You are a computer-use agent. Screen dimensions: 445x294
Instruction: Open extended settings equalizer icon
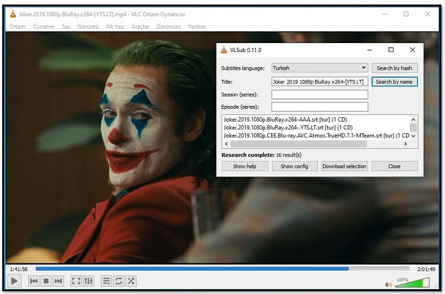[x=88, y=281]
